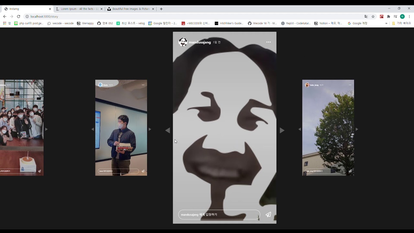Expand hidden bookmarks with double chevron
The height and width of the screenshot is (233, 414).
pyautogui.click(x=386, y=23)
